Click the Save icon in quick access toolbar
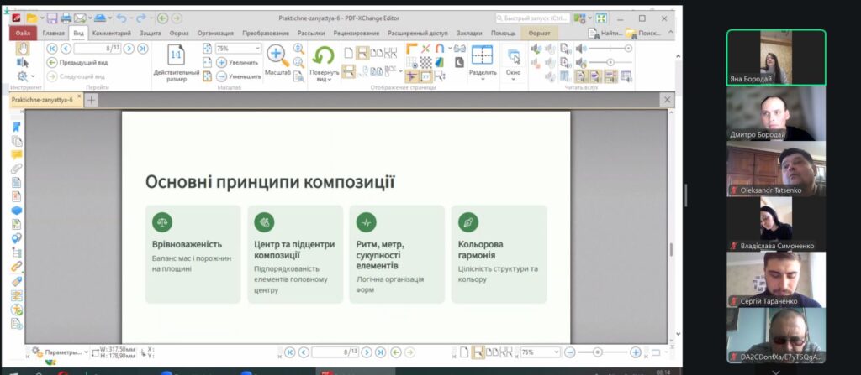This screenshot has height=375, width=861. tap(52, 18)
